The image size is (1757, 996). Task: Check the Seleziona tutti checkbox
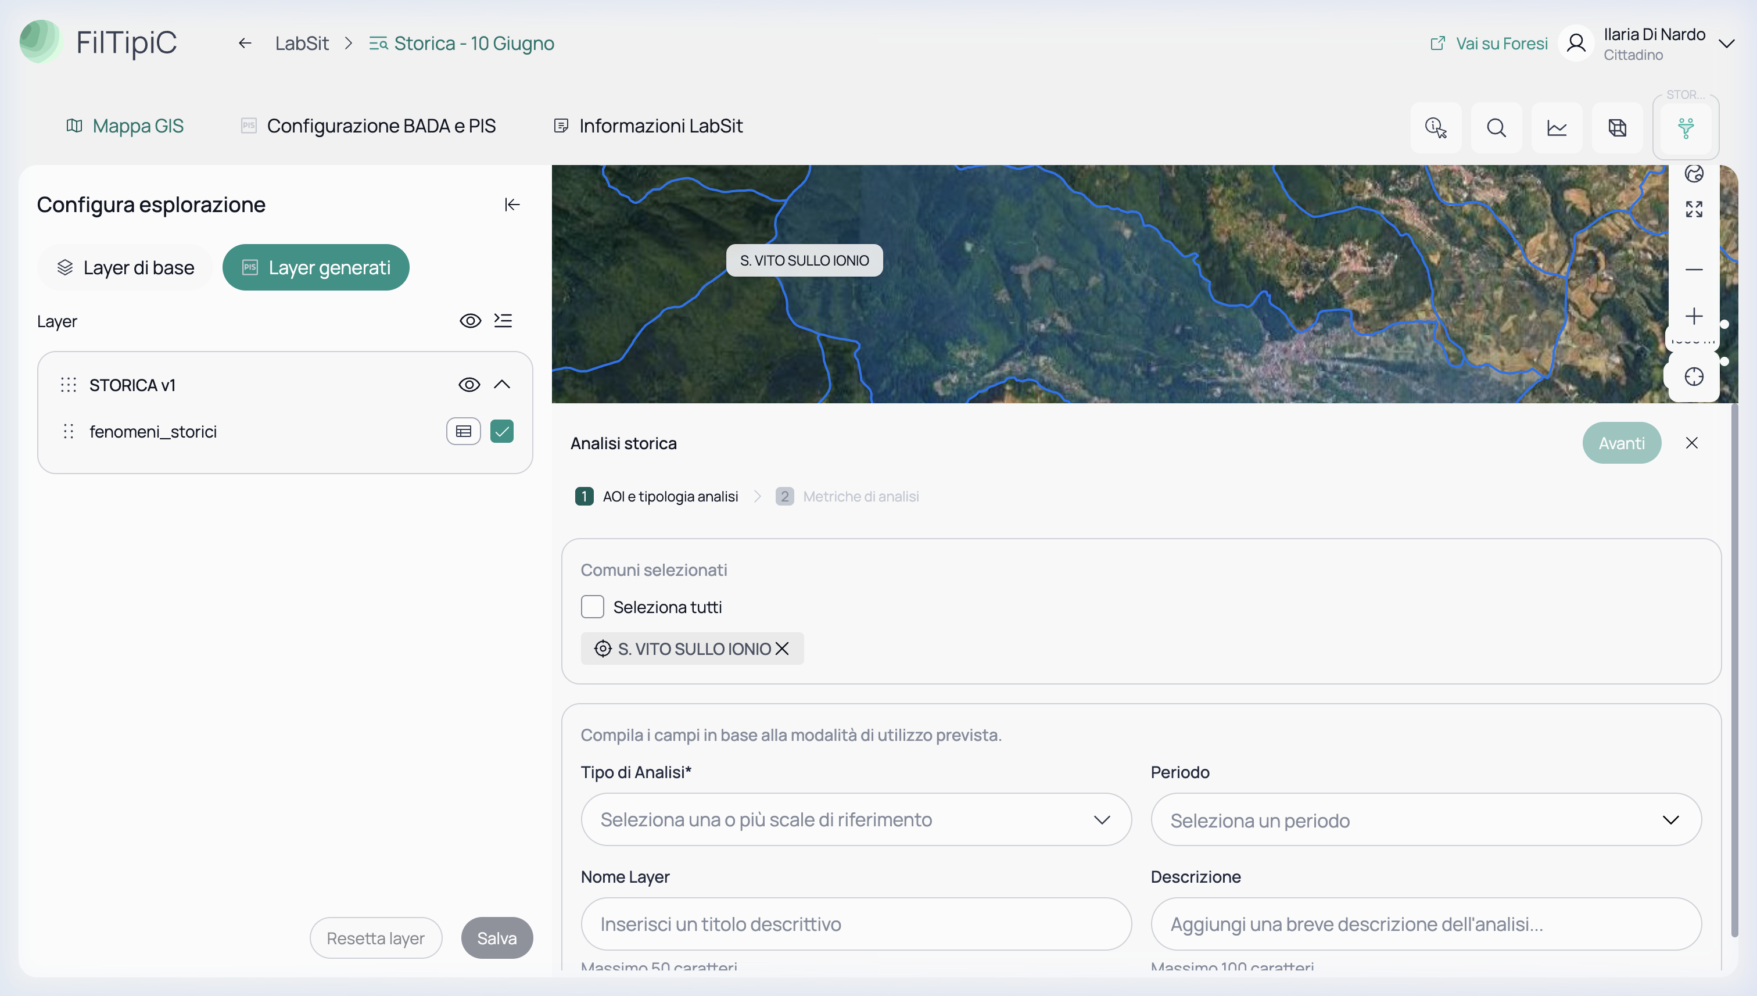(x=592, y=607)
